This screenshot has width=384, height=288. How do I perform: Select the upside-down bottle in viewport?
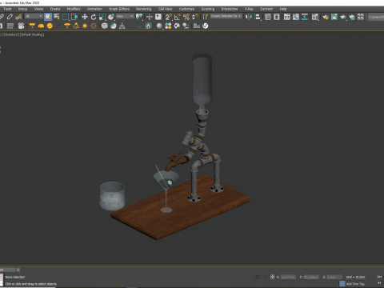click(202, 80)
